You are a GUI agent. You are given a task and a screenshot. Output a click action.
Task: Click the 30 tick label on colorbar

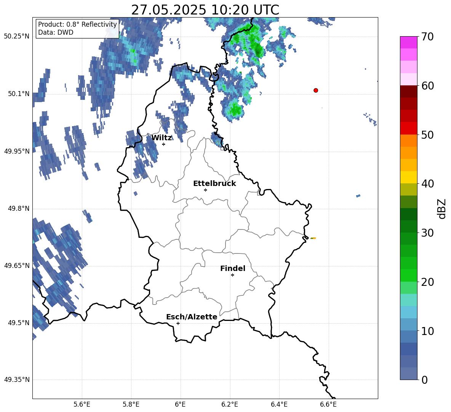click(x=427, y=233)
